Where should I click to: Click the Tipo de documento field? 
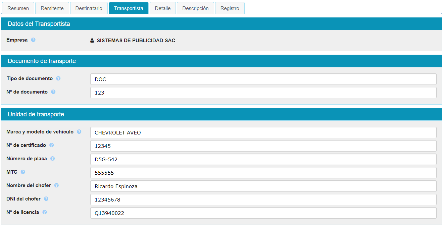pos(263,79)
